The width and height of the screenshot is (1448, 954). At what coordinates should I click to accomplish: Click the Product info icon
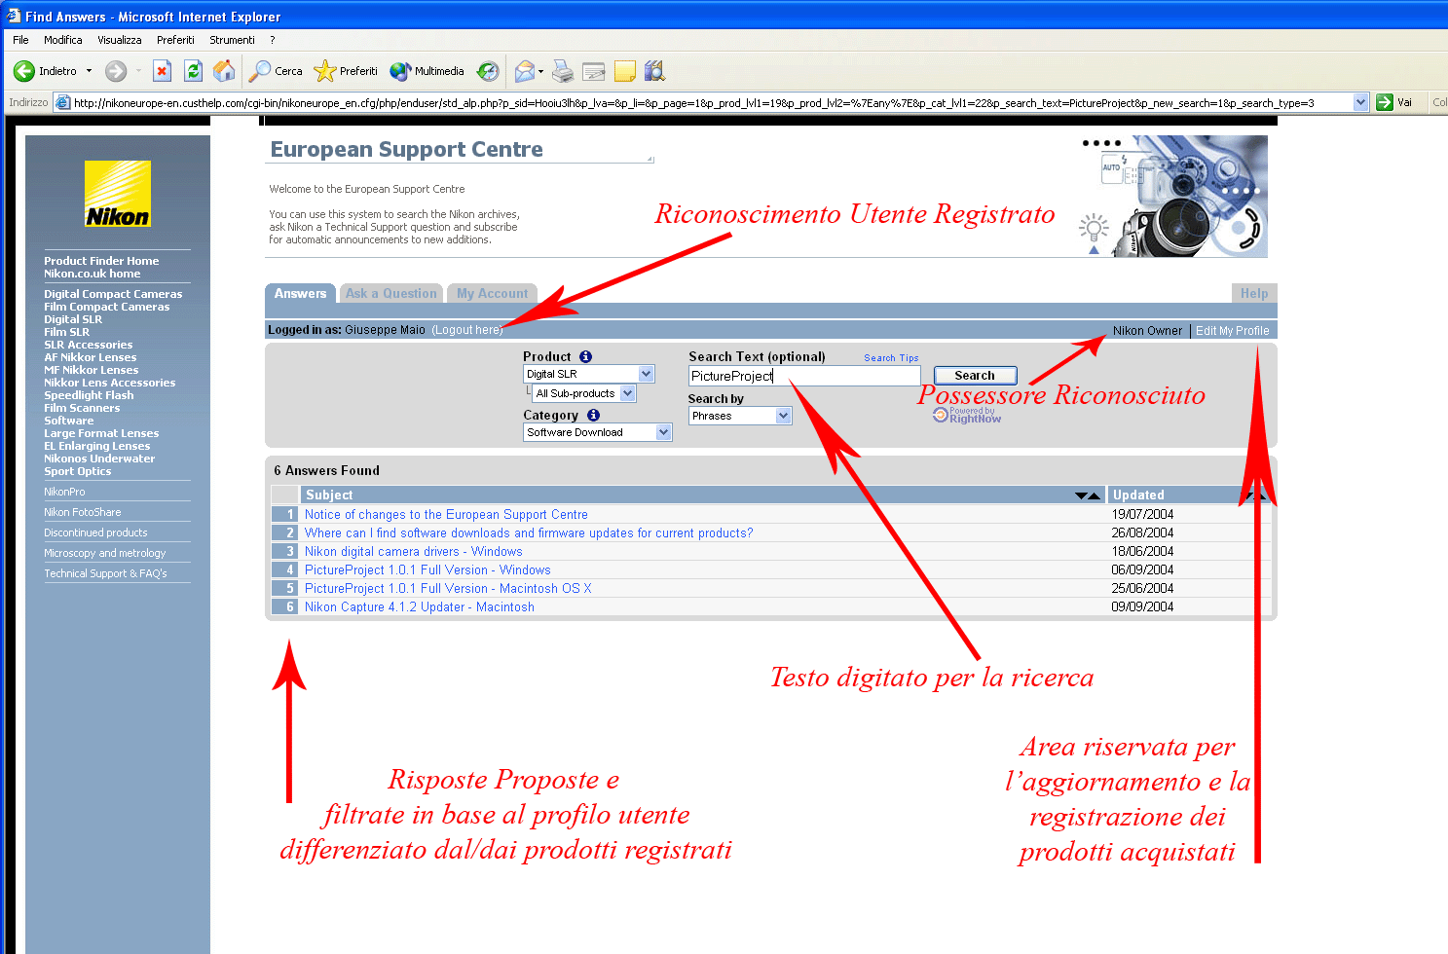pos(585,357)
